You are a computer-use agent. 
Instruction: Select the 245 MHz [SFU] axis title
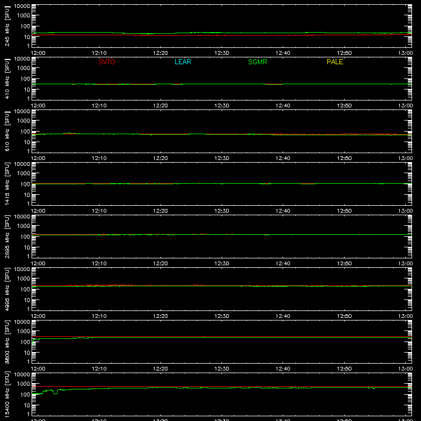7,26
